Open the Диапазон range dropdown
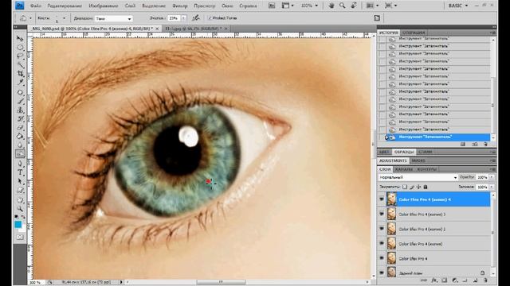The image size is (510, 286). pos(113,18)
